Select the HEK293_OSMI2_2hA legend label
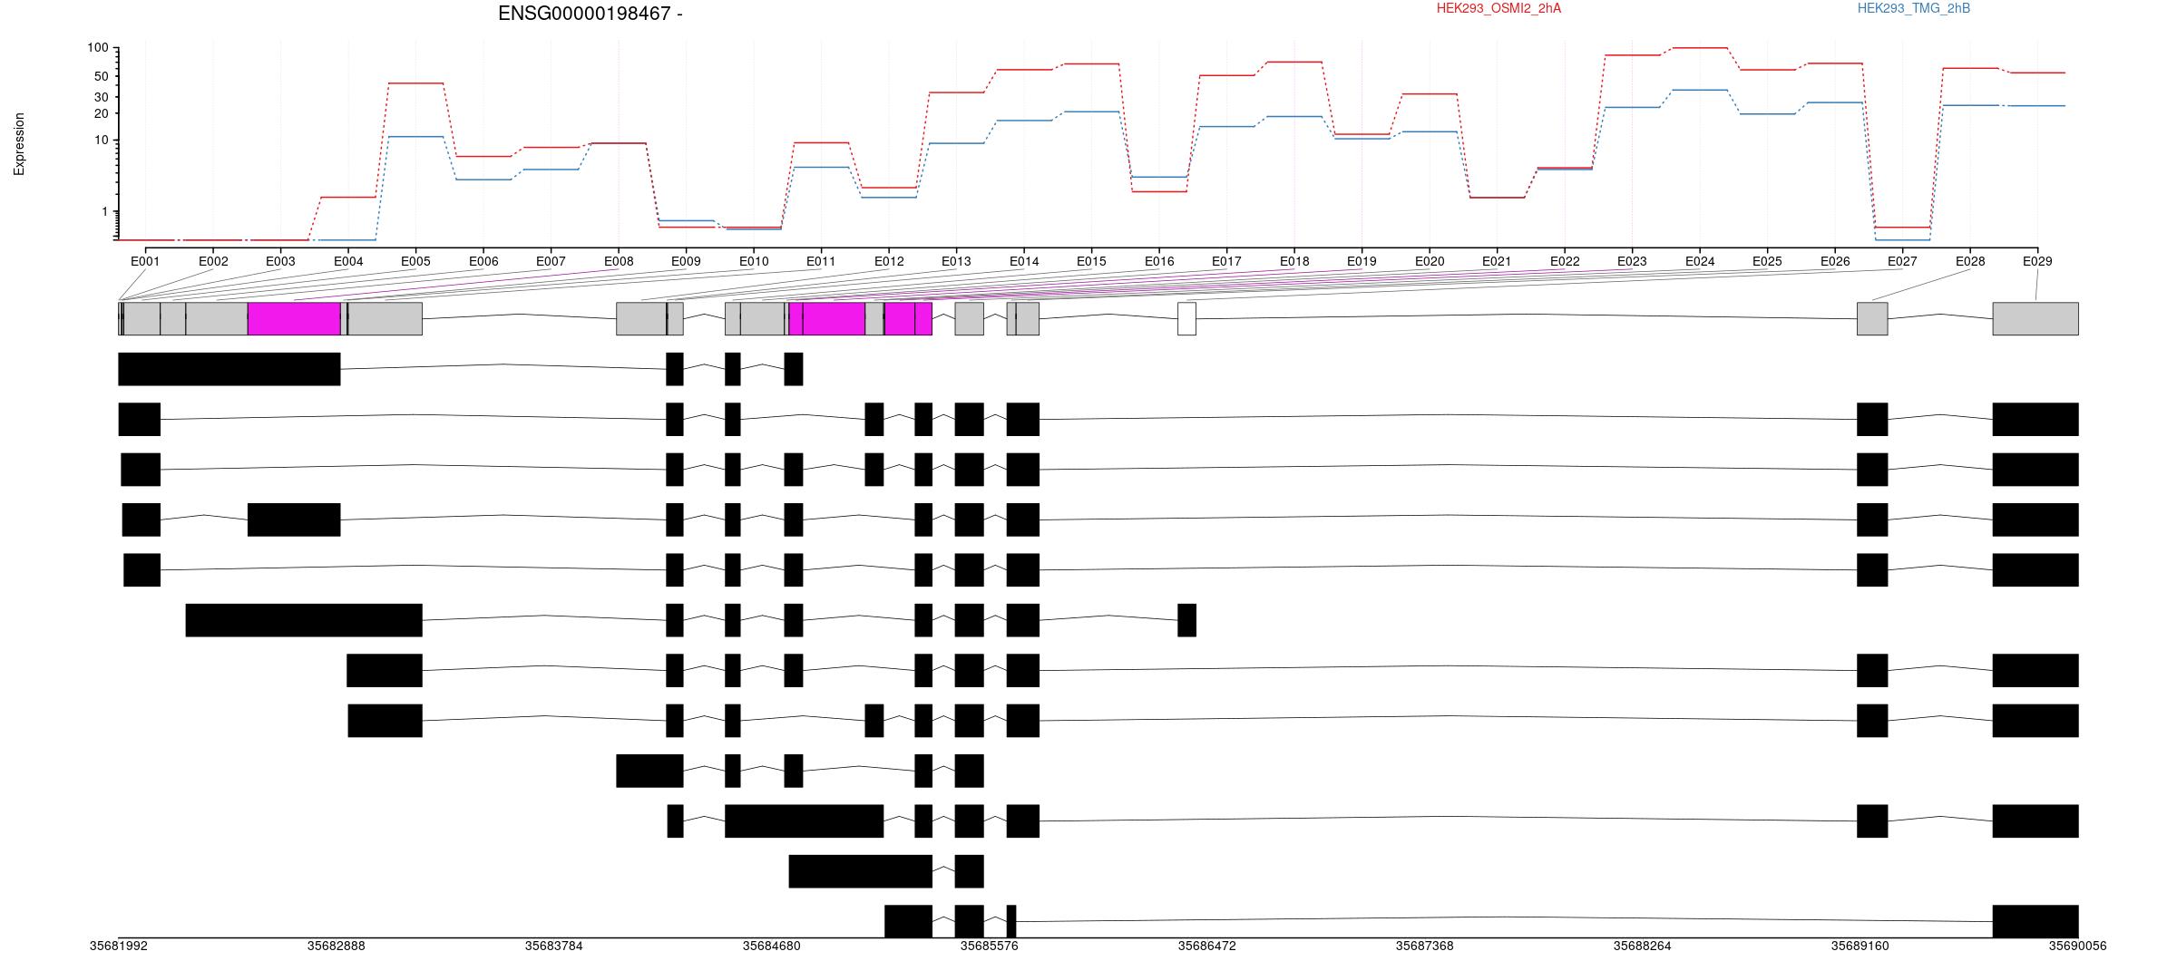The height and width of the screenshot is (961, 2177). pos(1499,8)
